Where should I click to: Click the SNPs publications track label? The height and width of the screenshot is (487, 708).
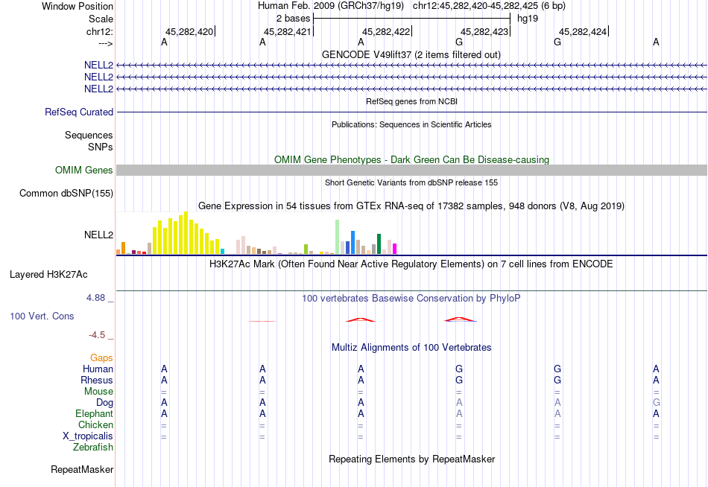pyautogui.click(x=101, y=147)
